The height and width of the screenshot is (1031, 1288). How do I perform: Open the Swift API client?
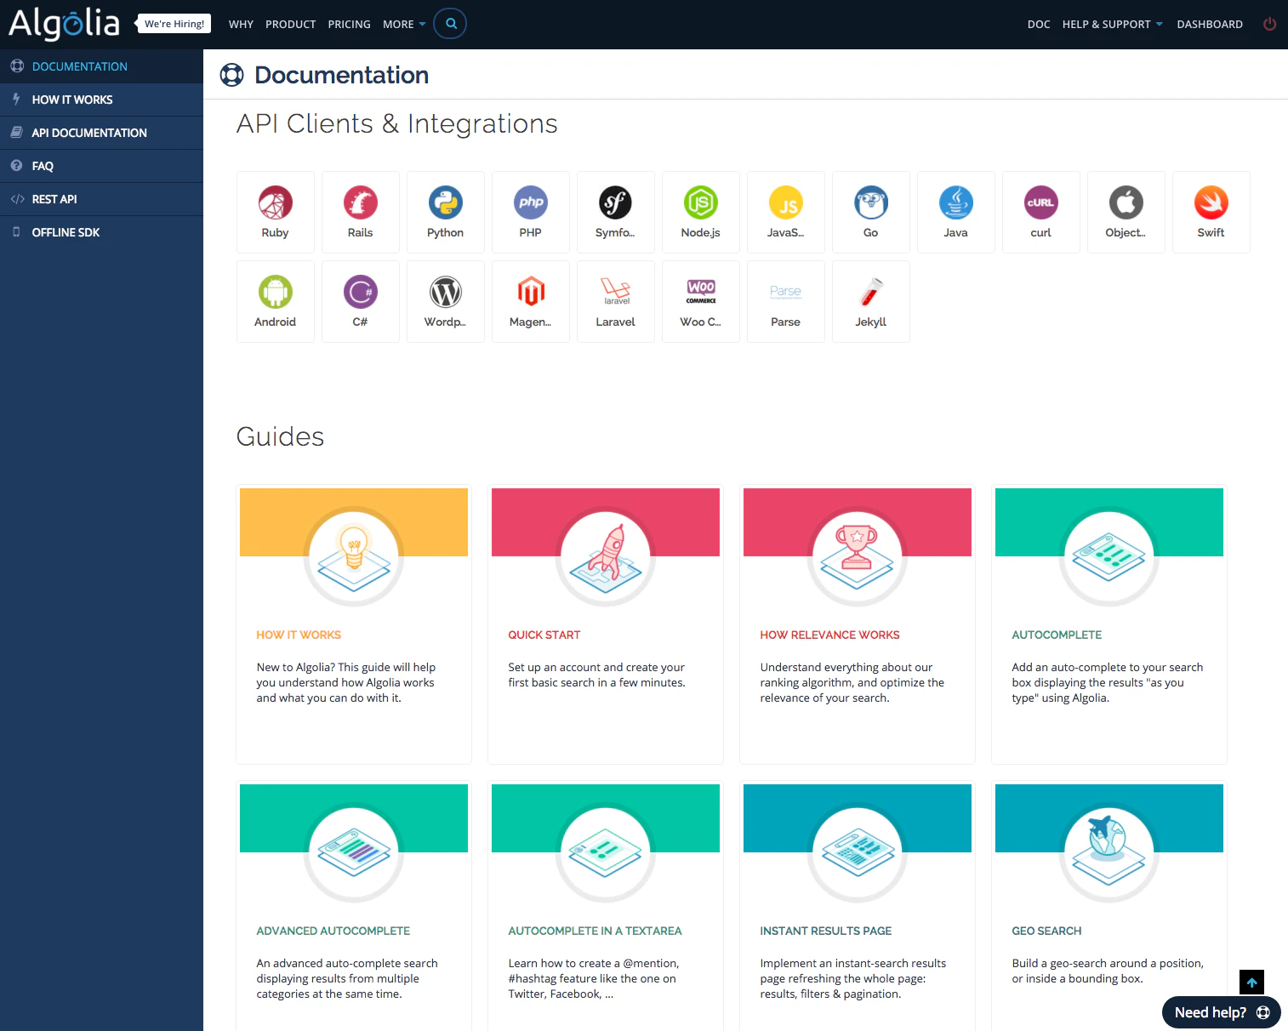point(1211,212)
